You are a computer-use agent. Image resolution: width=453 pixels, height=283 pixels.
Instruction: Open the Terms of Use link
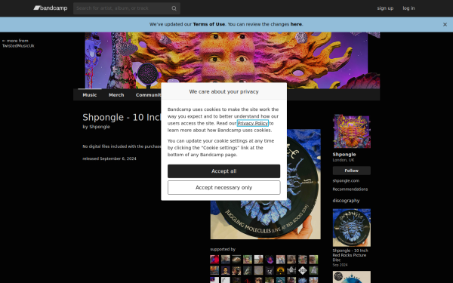(x=208, y=24)
